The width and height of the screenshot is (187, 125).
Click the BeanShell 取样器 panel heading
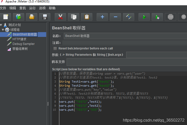tap(69, 28)
